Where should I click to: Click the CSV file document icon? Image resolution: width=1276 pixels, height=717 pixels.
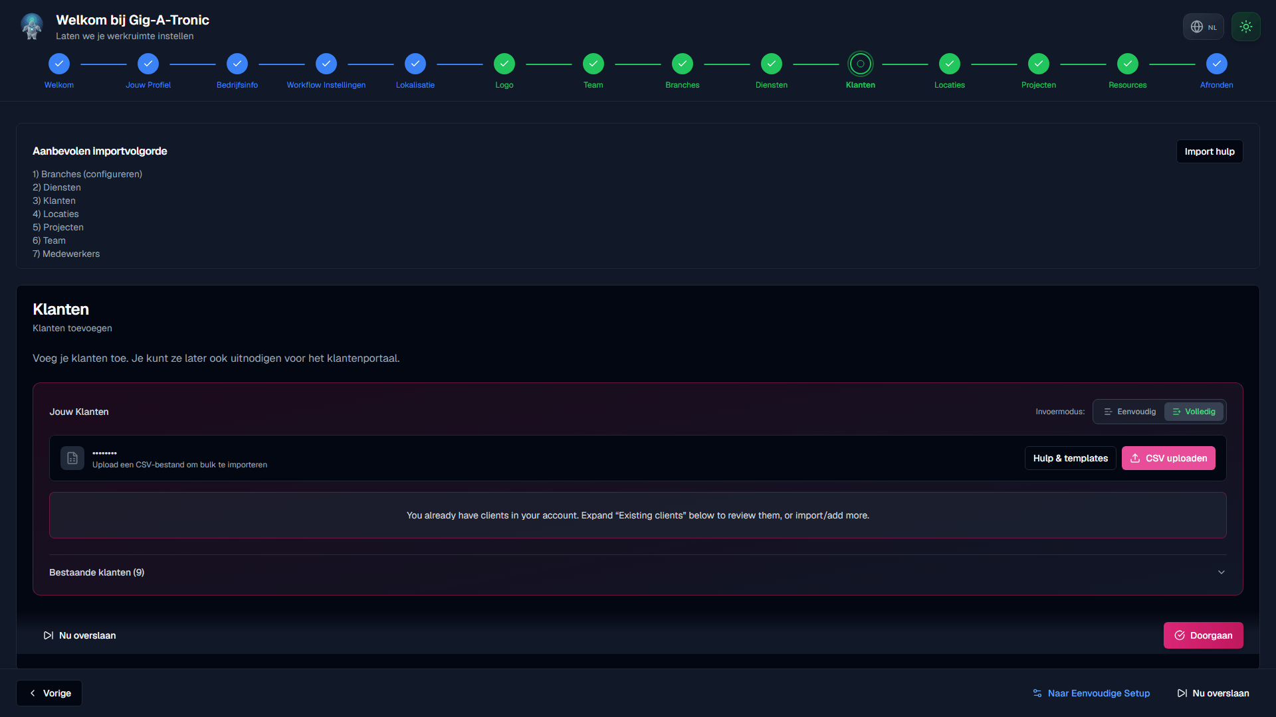pyautogui.click(x=72, y=458)
